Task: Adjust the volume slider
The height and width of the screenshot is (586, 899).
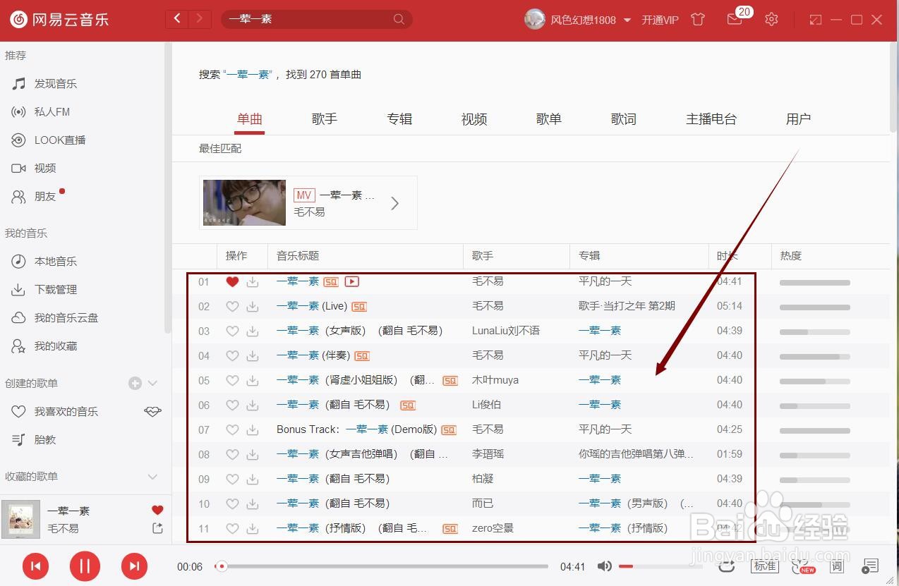Action: [x=660, y=566]
